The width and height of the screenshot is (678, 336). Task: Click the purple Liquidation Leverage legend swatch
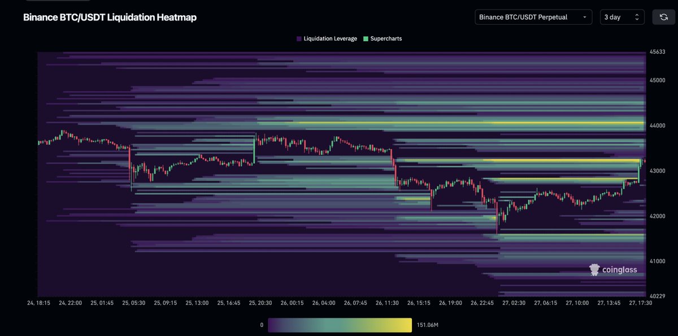pos(299,39)
